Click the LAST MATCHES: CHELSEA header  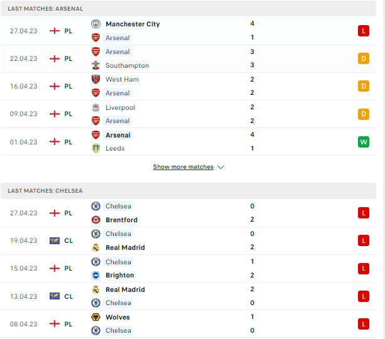pyautogui.click(x=188, y=191)
